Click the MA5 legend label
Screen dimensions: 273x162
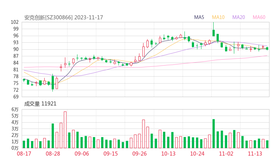pos(199,17)
